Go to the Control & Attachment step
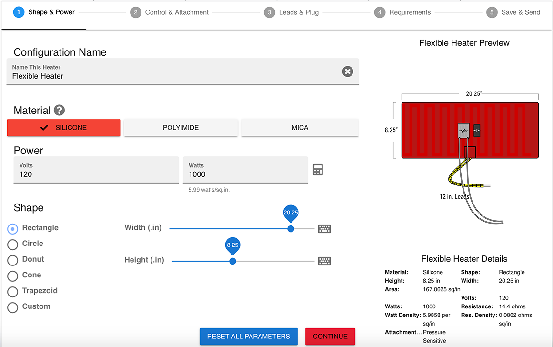This screenshot has width=553, height=347. (170, 12)
